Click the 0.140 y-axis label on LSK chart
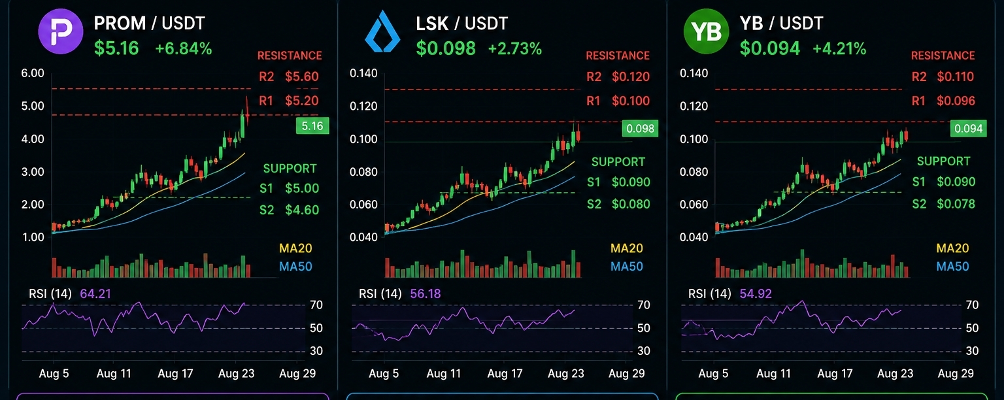 [x=363, y=73]
